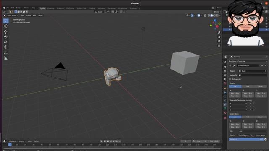The image size is (269, 151).
Task: Open the Modifiers wrench properties tab
Action: [x=225, y=93]
